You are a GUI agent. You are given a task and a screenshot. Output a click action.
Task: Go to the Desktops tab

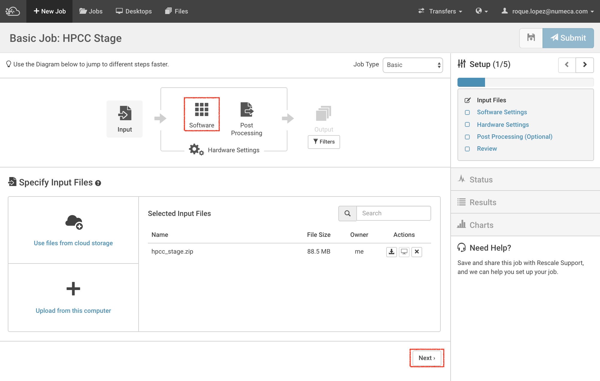coord(134,11)
